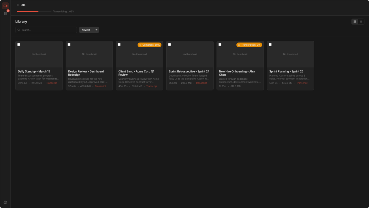The height and width of the screenshot is (208, 369).
Task: Expand the sort order chevron
Action: tap(96, 30)
